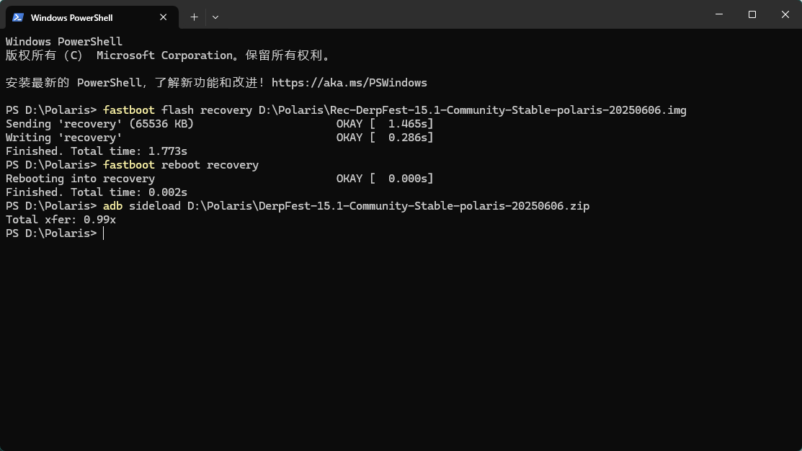Image resolution: width=802 pixels, height=451 pixels.
Task: Expand the new-tab profile dropdown chevron
Action: [215, 17]
